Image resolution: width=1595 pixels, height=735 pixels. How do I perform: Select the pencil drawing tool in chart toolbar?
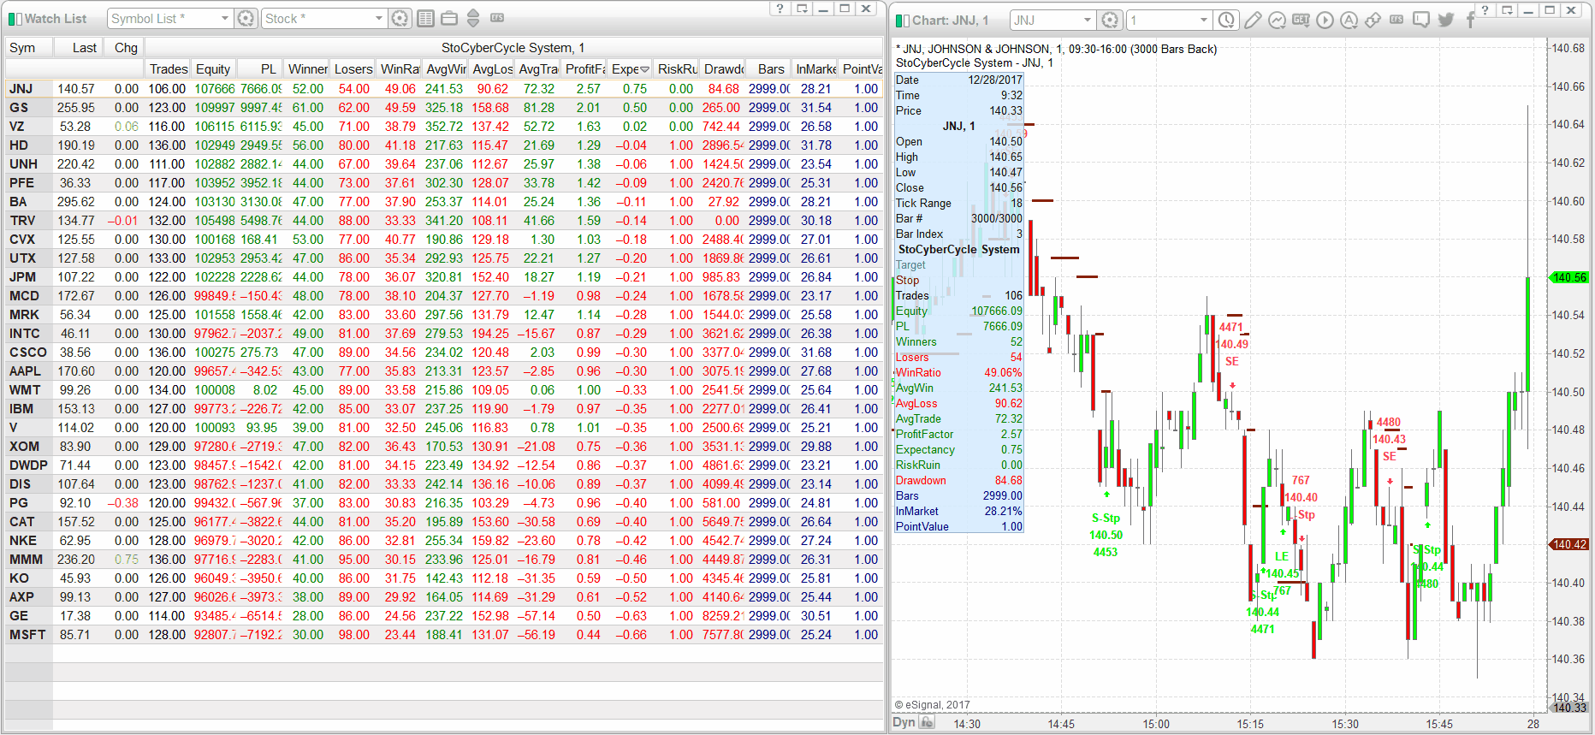click(1253, 20)
